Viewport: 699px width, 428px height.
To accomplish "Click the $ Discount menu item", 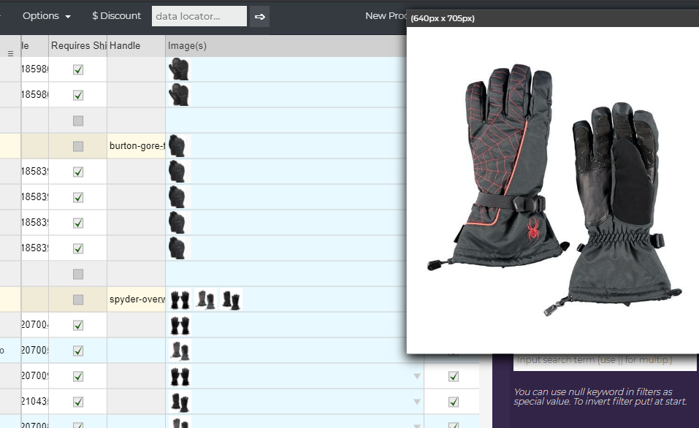I will [x=116, y=16].
